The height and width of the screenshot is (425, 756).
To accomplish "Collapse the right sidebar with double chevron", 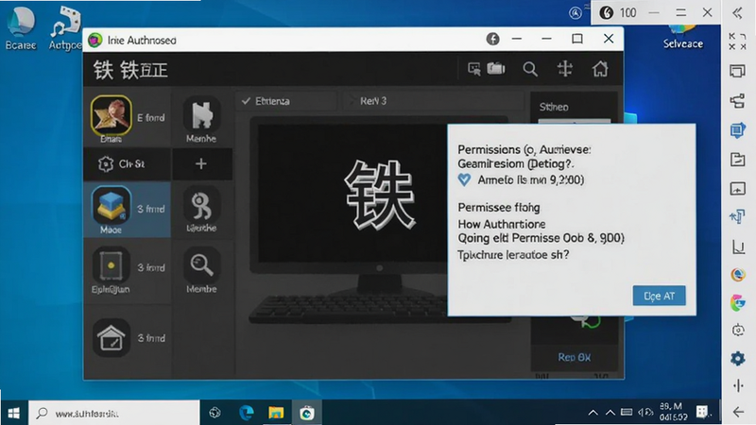I will point(737,13).
